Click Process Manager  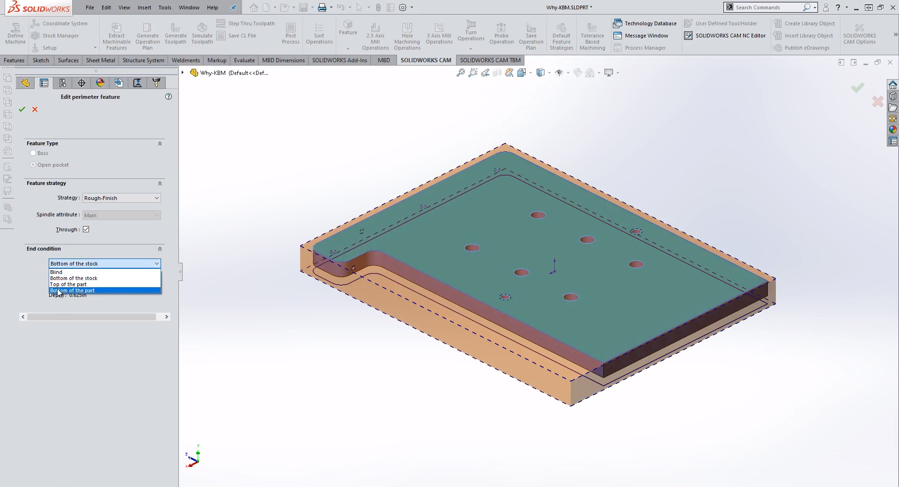pyautogui.click(x=640, y=48)
